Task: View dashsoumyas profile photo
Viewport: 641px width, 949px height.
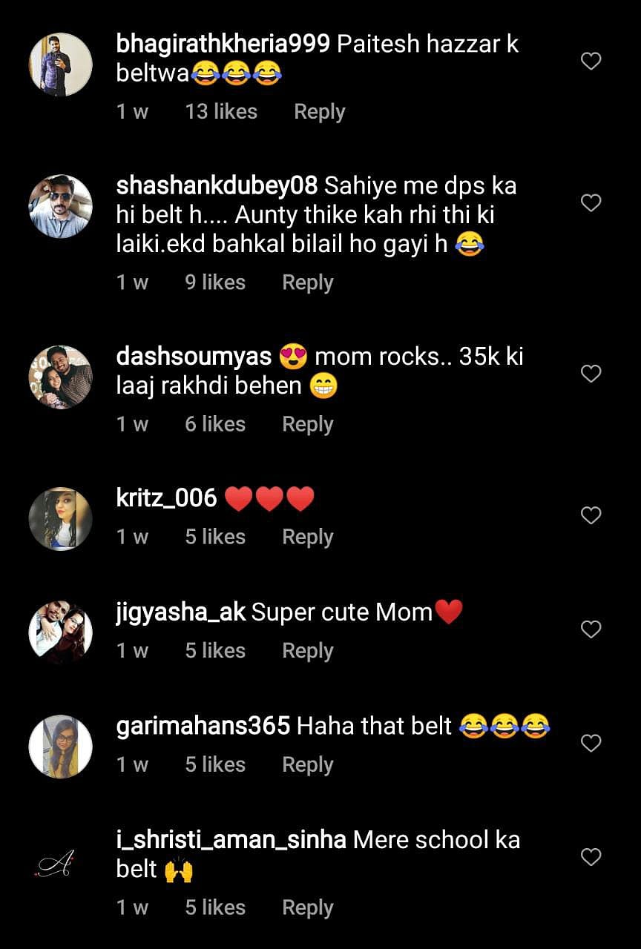Action: [60, 377]
